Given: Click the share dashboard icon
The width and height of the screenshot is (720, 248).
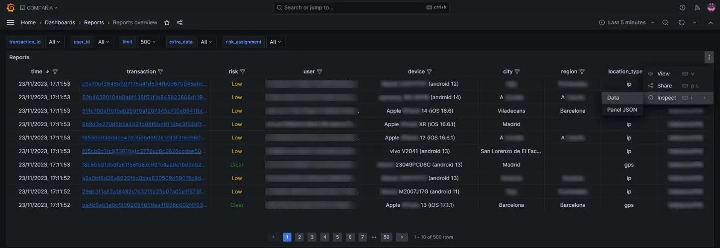Looking at the screenshot, I should pos(180,22).
